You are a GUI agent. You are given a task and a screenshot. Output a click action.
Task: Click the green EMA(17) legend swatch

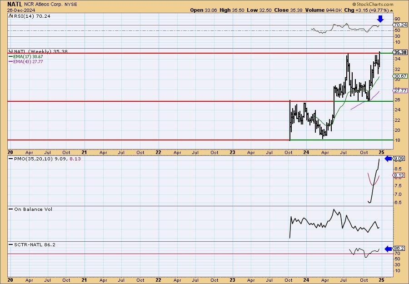coord(11,57)
